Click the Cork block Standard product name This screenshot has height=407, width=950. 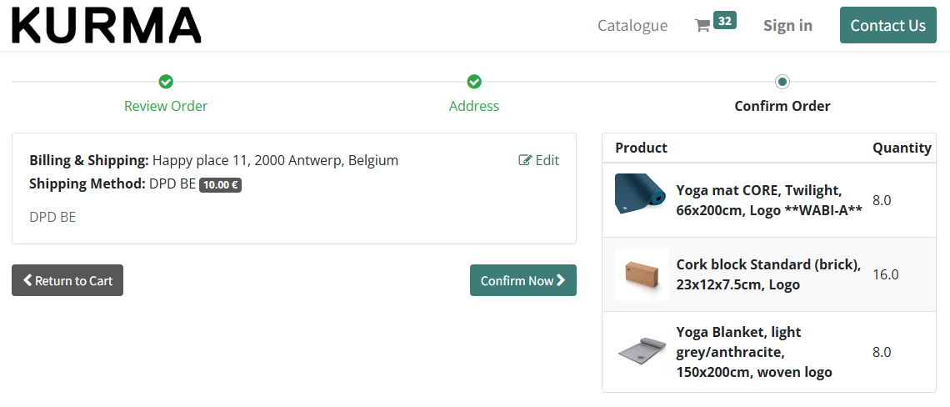(x=767, y=274)
